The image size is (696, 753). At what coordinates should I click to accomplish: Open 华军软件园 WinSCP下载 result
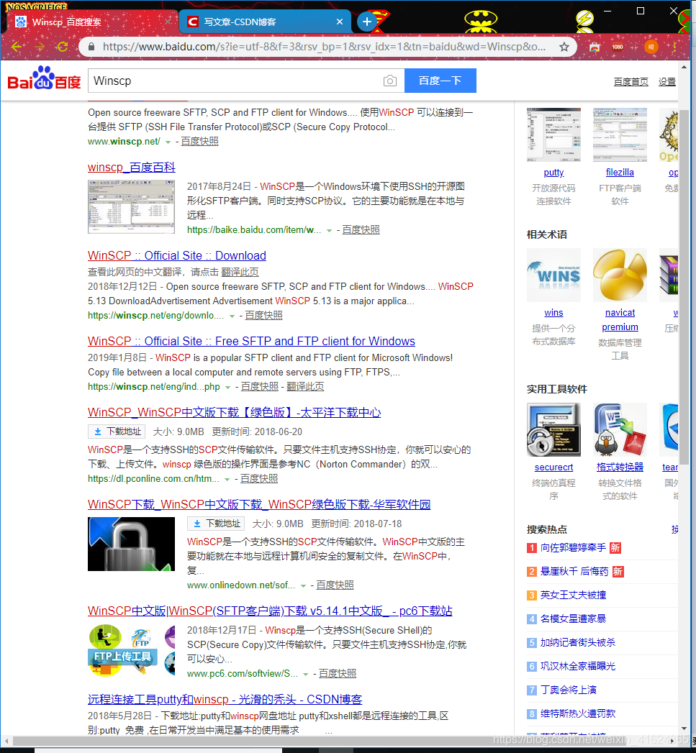point(259,504)
